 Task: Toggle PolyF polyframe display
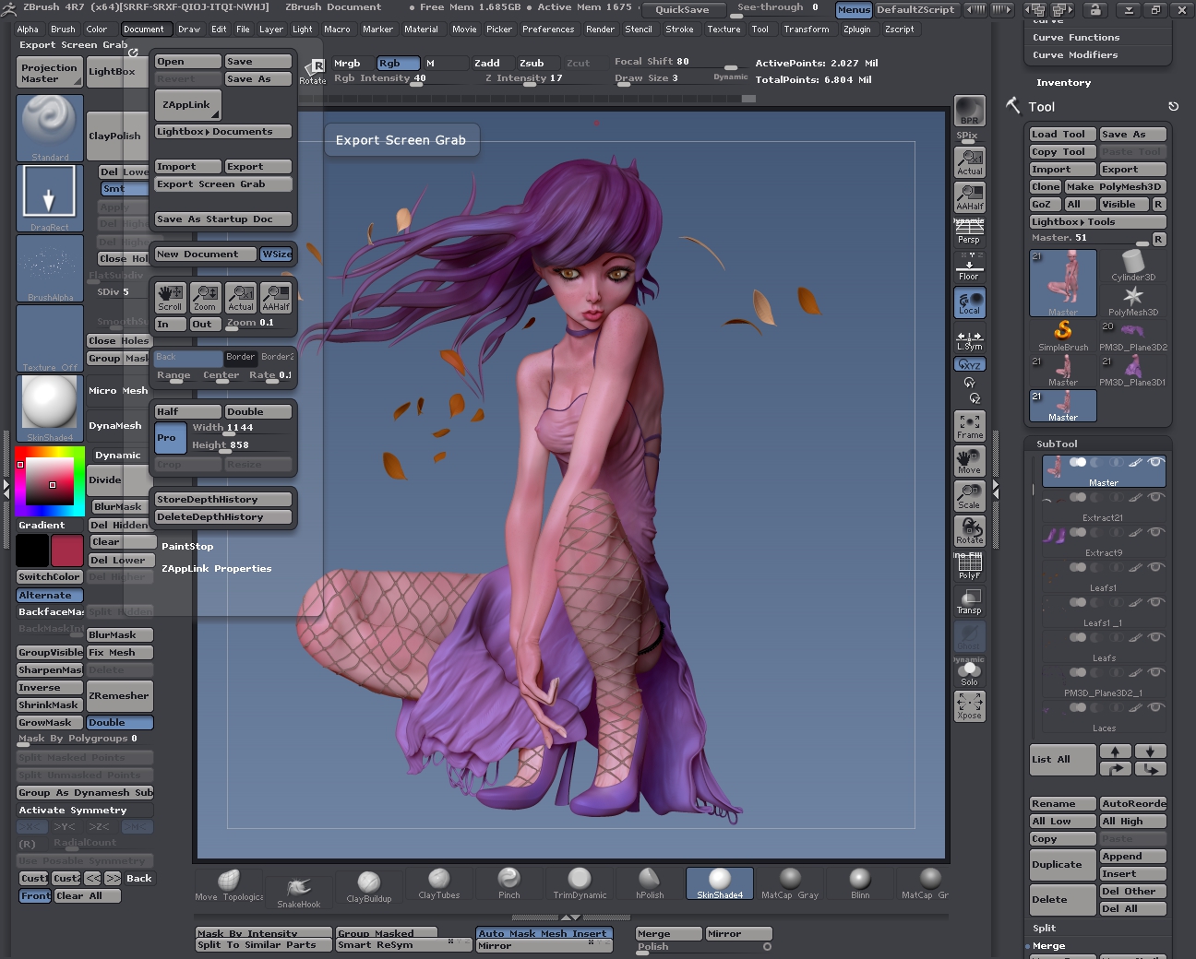tap(969, 566)
